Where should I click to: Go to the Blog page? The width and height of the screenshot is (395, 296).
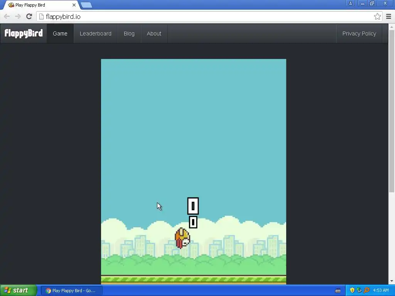click(129, 34)
